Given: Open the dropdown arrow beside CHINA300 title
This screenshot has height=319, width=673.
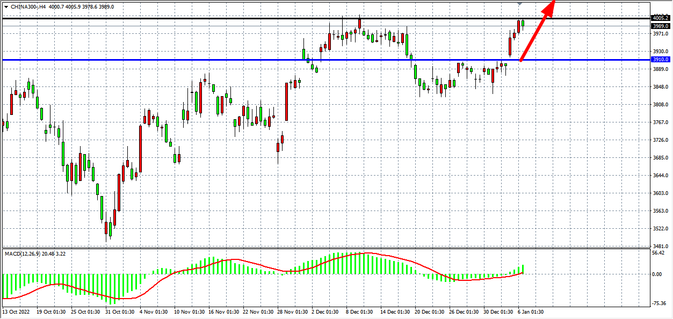Looking at the screenshot, I should (x=6, y=6).
